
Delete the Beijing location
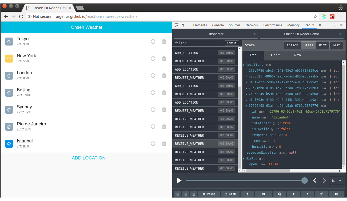pyautogui.click(x=164, y=93)
